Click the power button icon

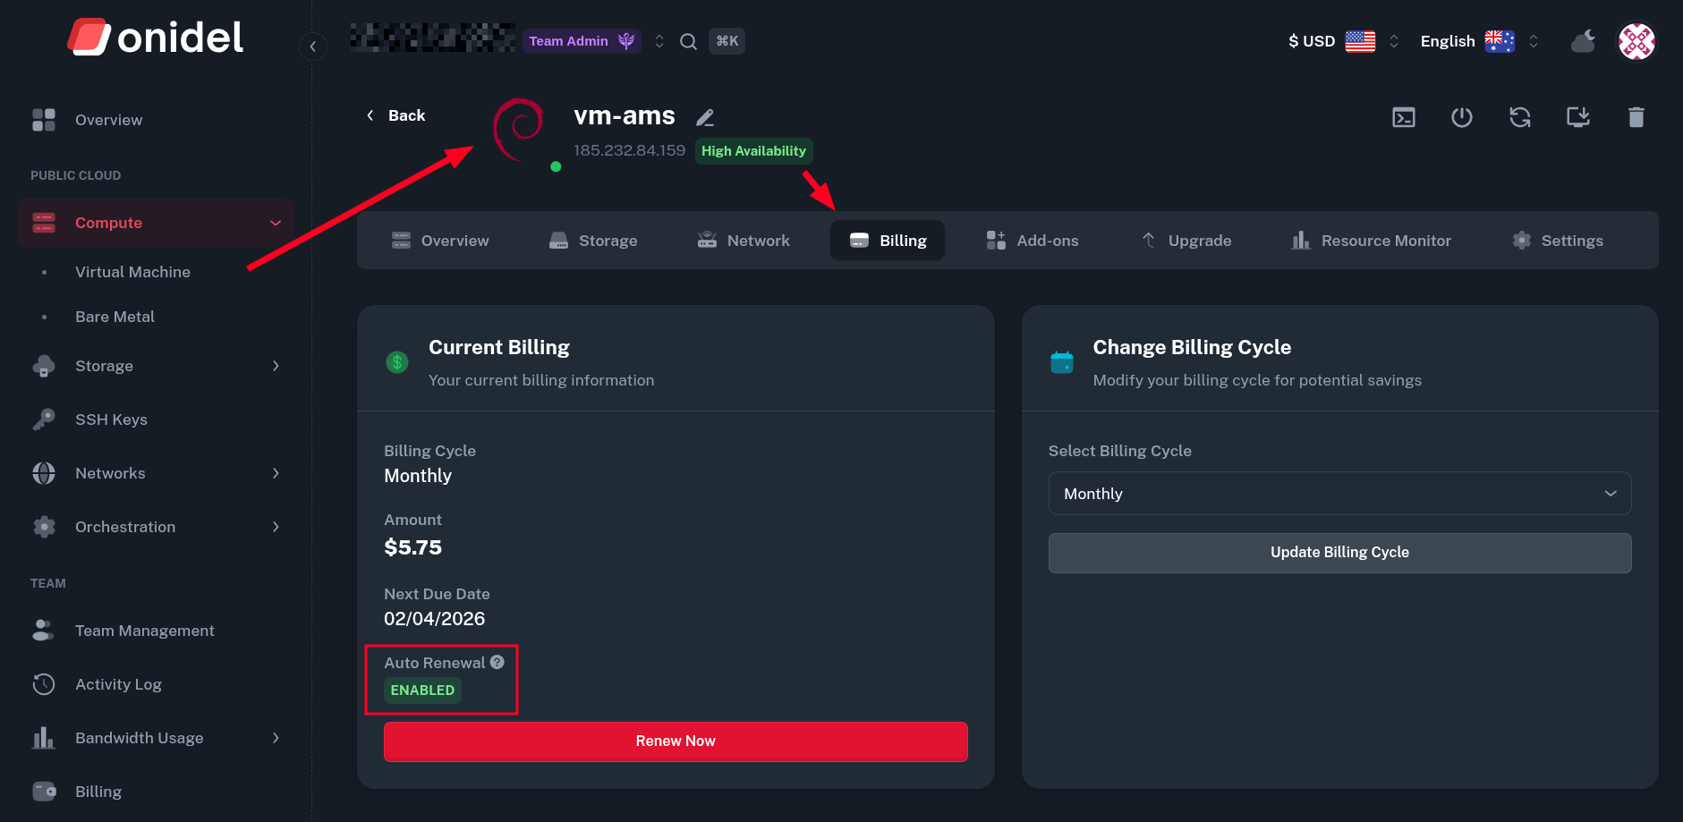tap(1461, 117)
